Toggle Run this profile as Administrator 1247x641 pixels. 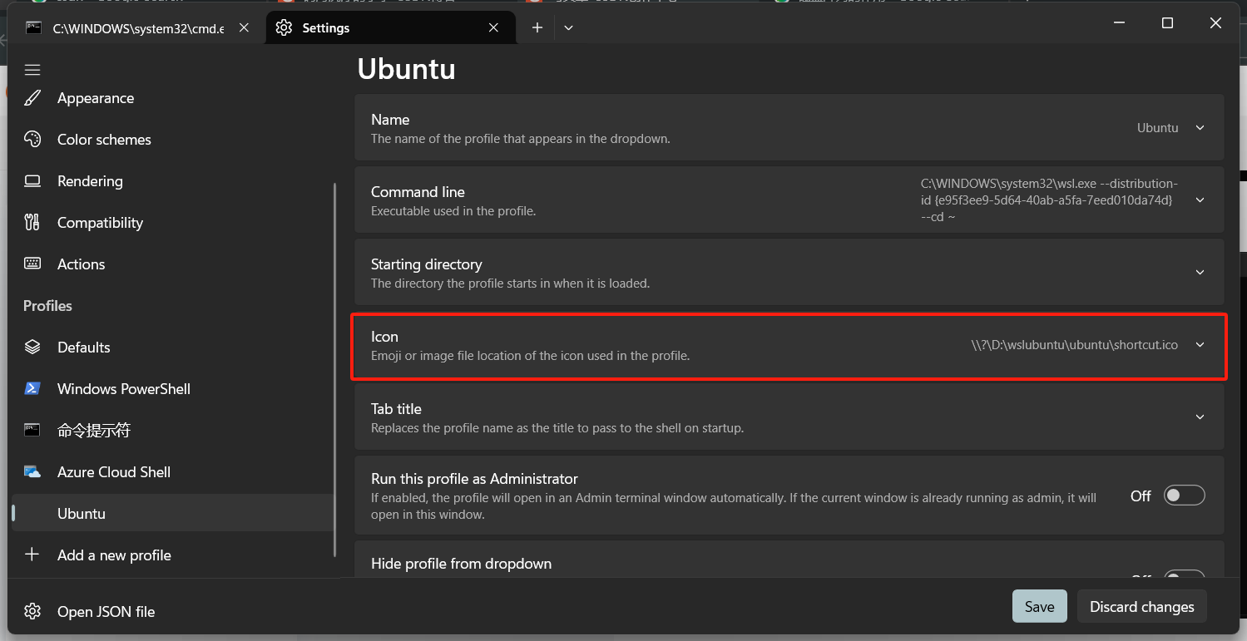point(1184,495)
